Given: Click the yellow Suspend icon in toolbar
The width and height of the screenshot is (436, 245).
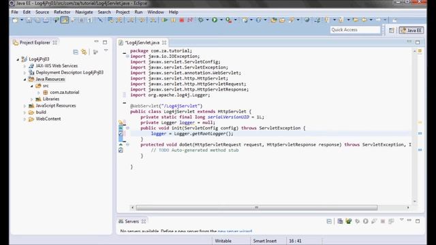Looking at the screenshot, I should pos(173,20).
